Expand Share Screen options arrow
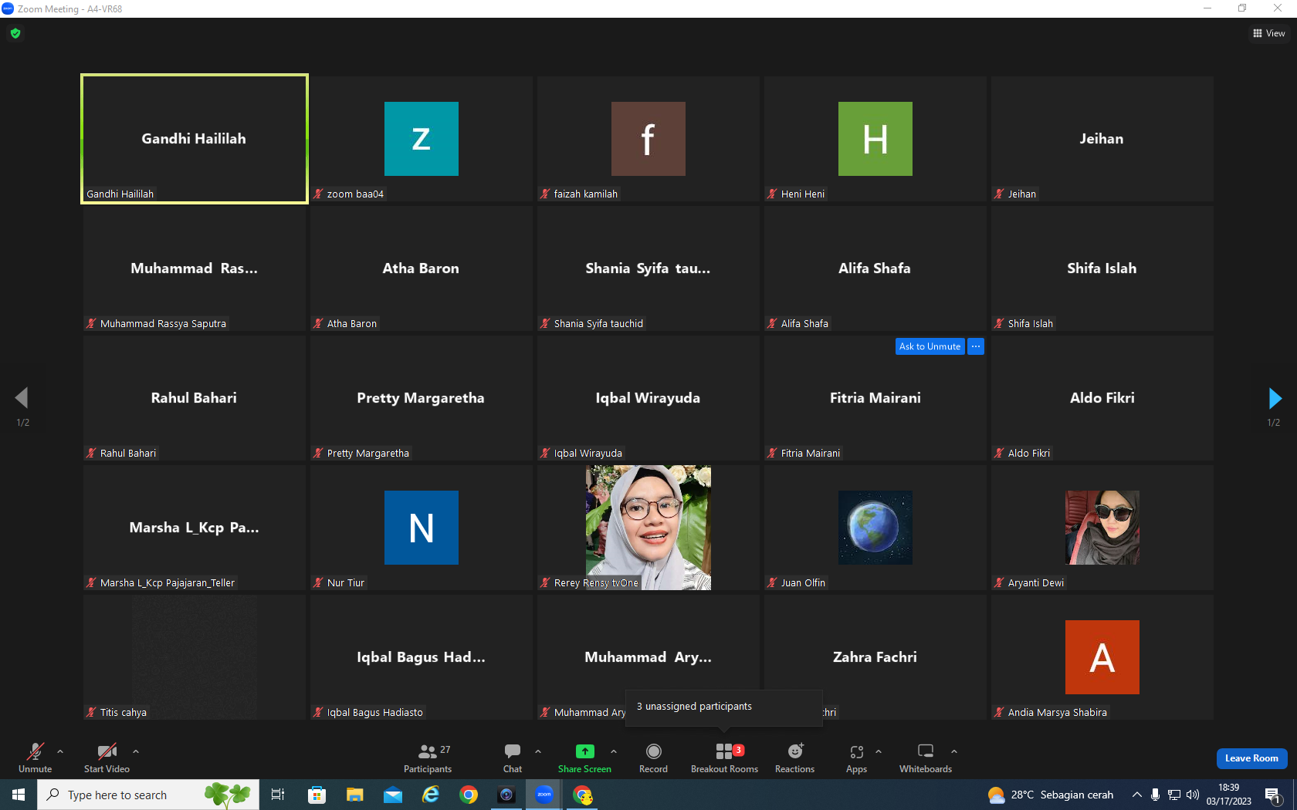This screenshot has height=810, width=1297. [614, 751]
